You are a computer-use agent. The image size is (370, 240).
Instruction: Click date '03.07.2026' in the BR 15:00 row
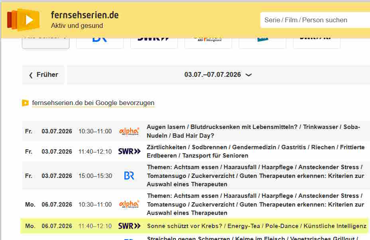point(57,176)
